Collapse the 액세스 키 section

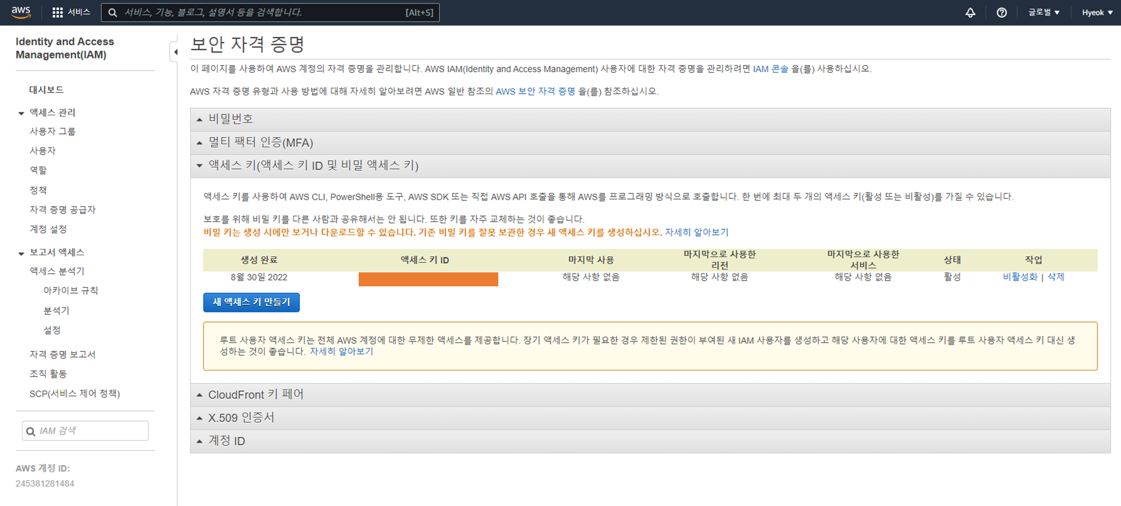pyautogui.click(x=650, y=166)
